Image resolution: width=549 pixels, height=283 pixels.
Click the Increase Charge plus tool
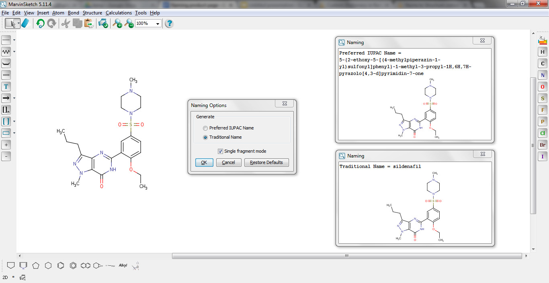coord(6,145)
